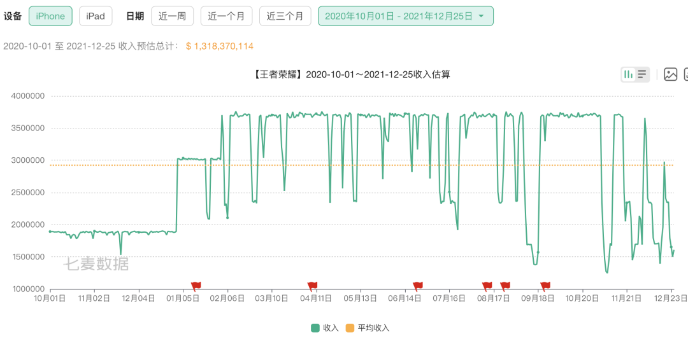Click the 11月02日 x-axis label
Viewport: 688px width, 339px height.
point(95,298)
